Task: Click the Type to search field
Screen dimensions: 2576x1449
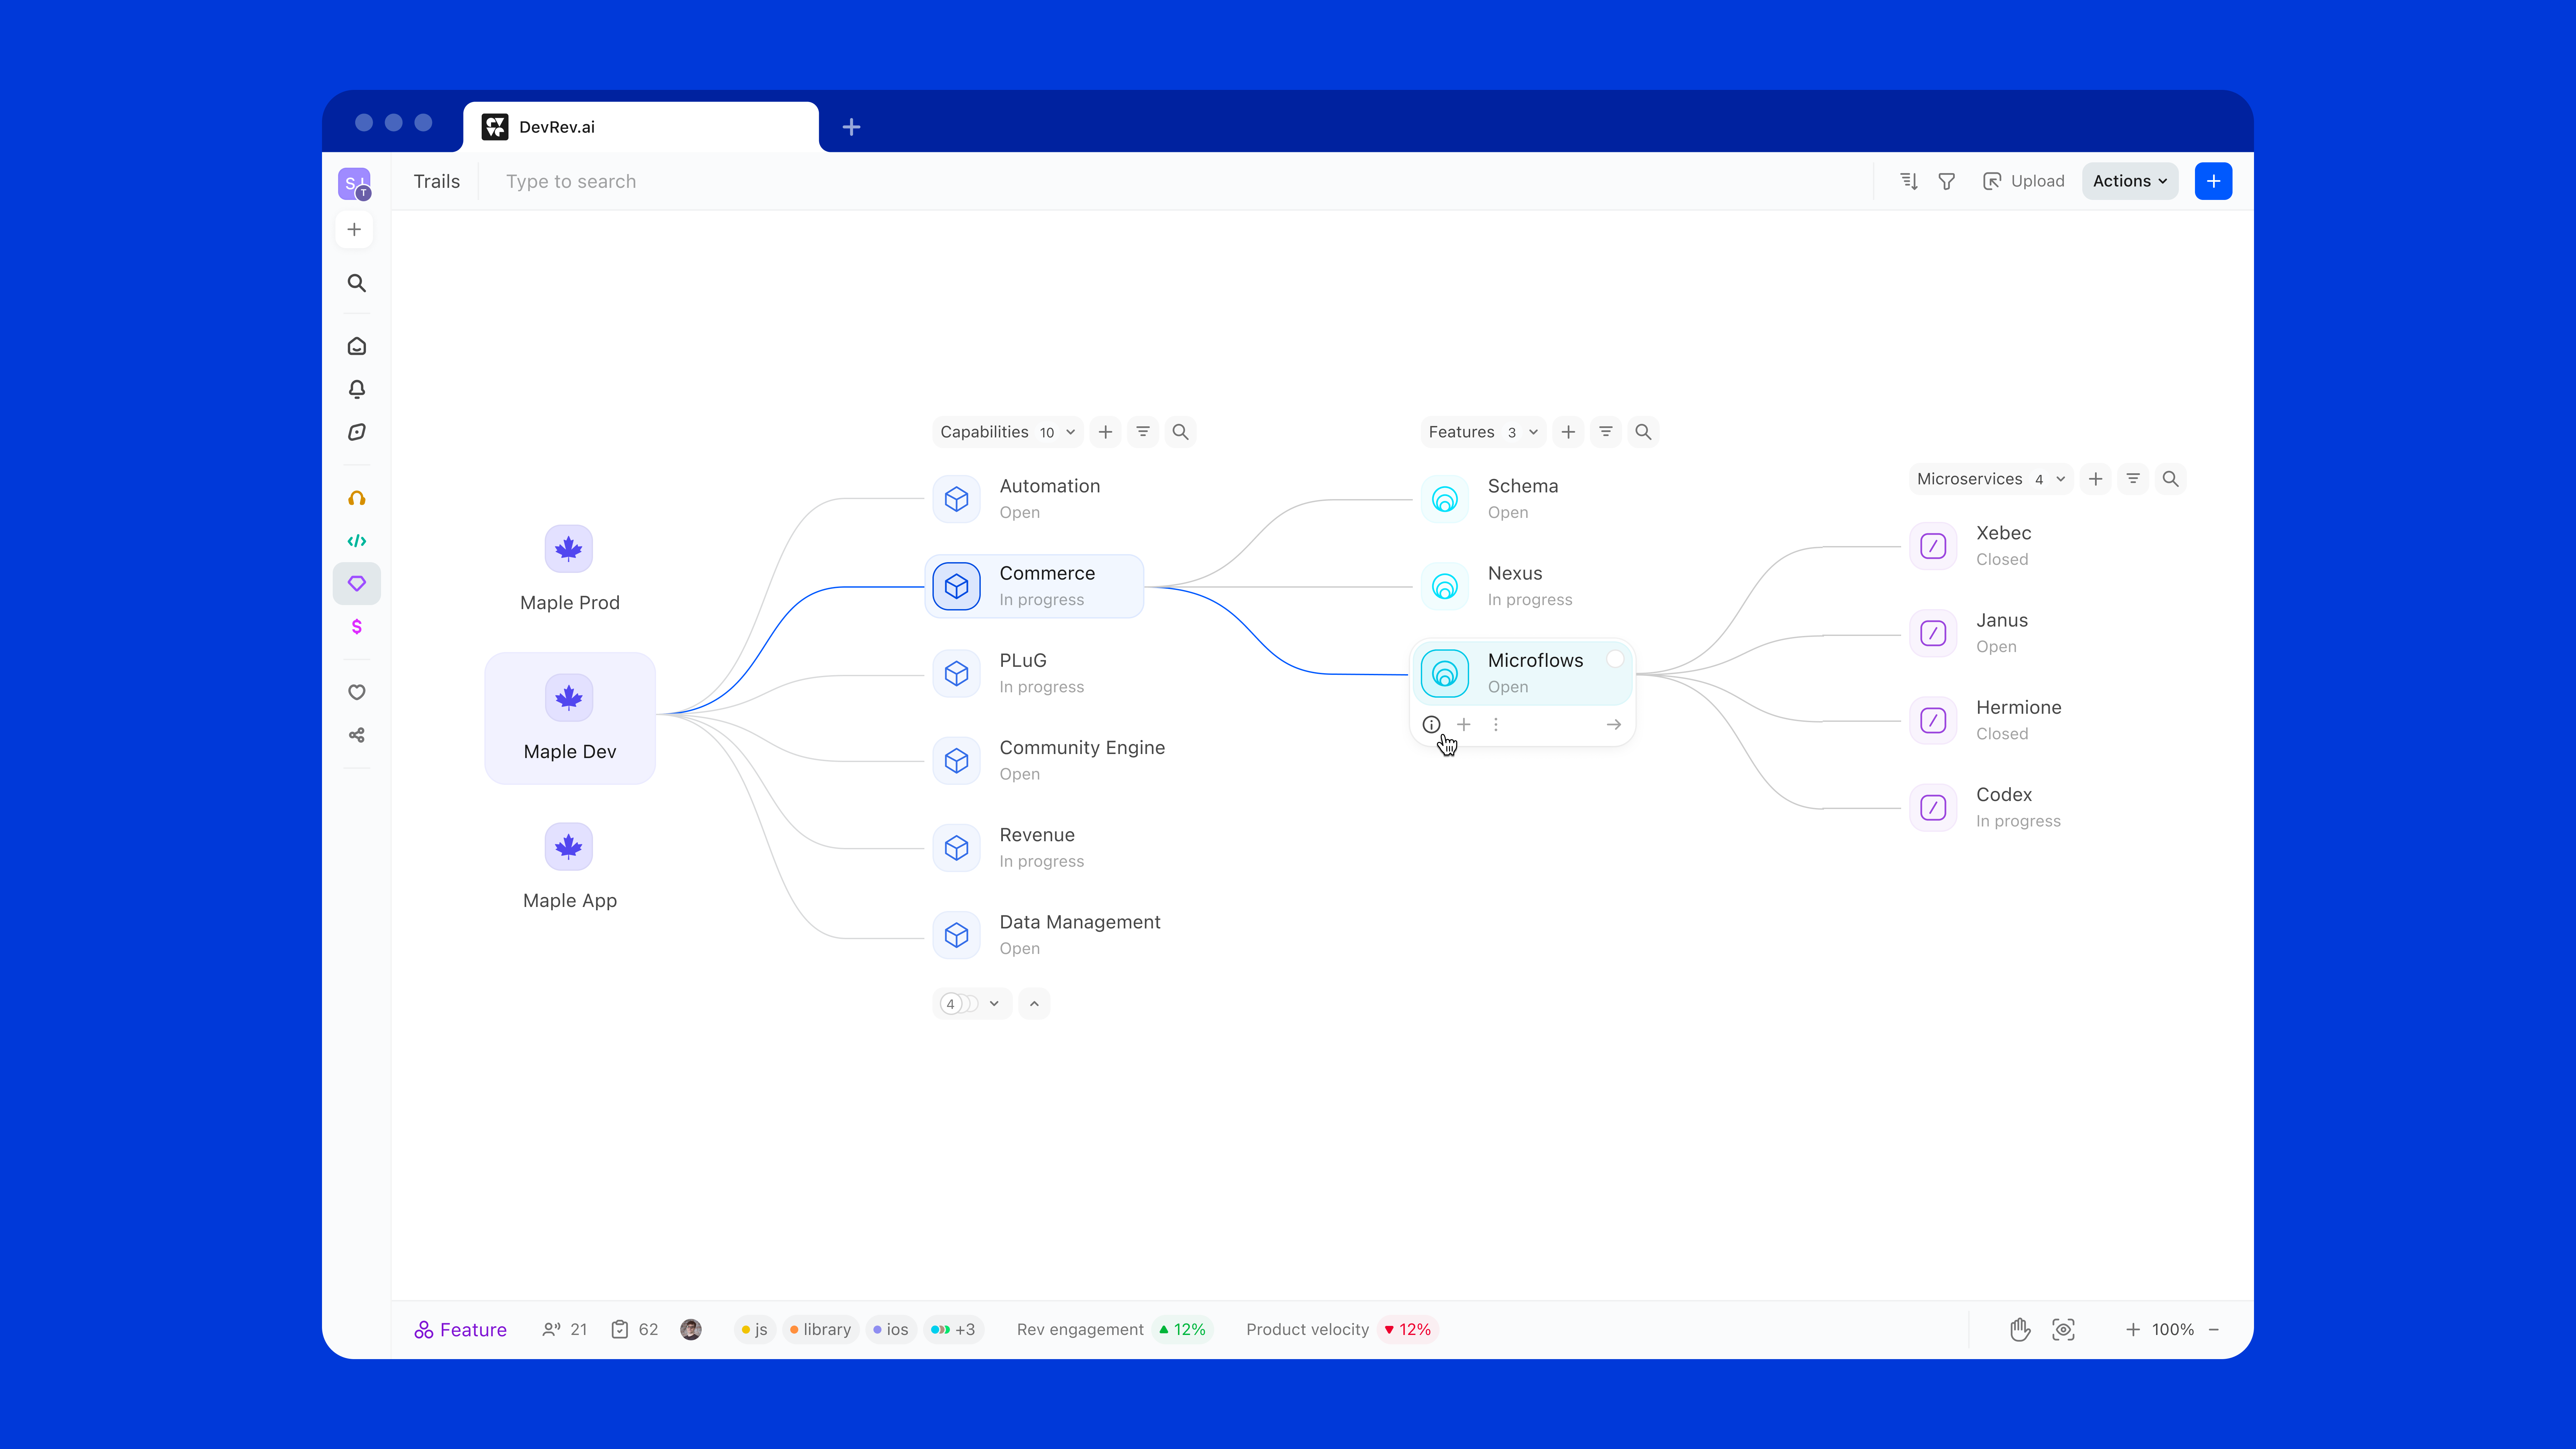Action: [571, 181]
